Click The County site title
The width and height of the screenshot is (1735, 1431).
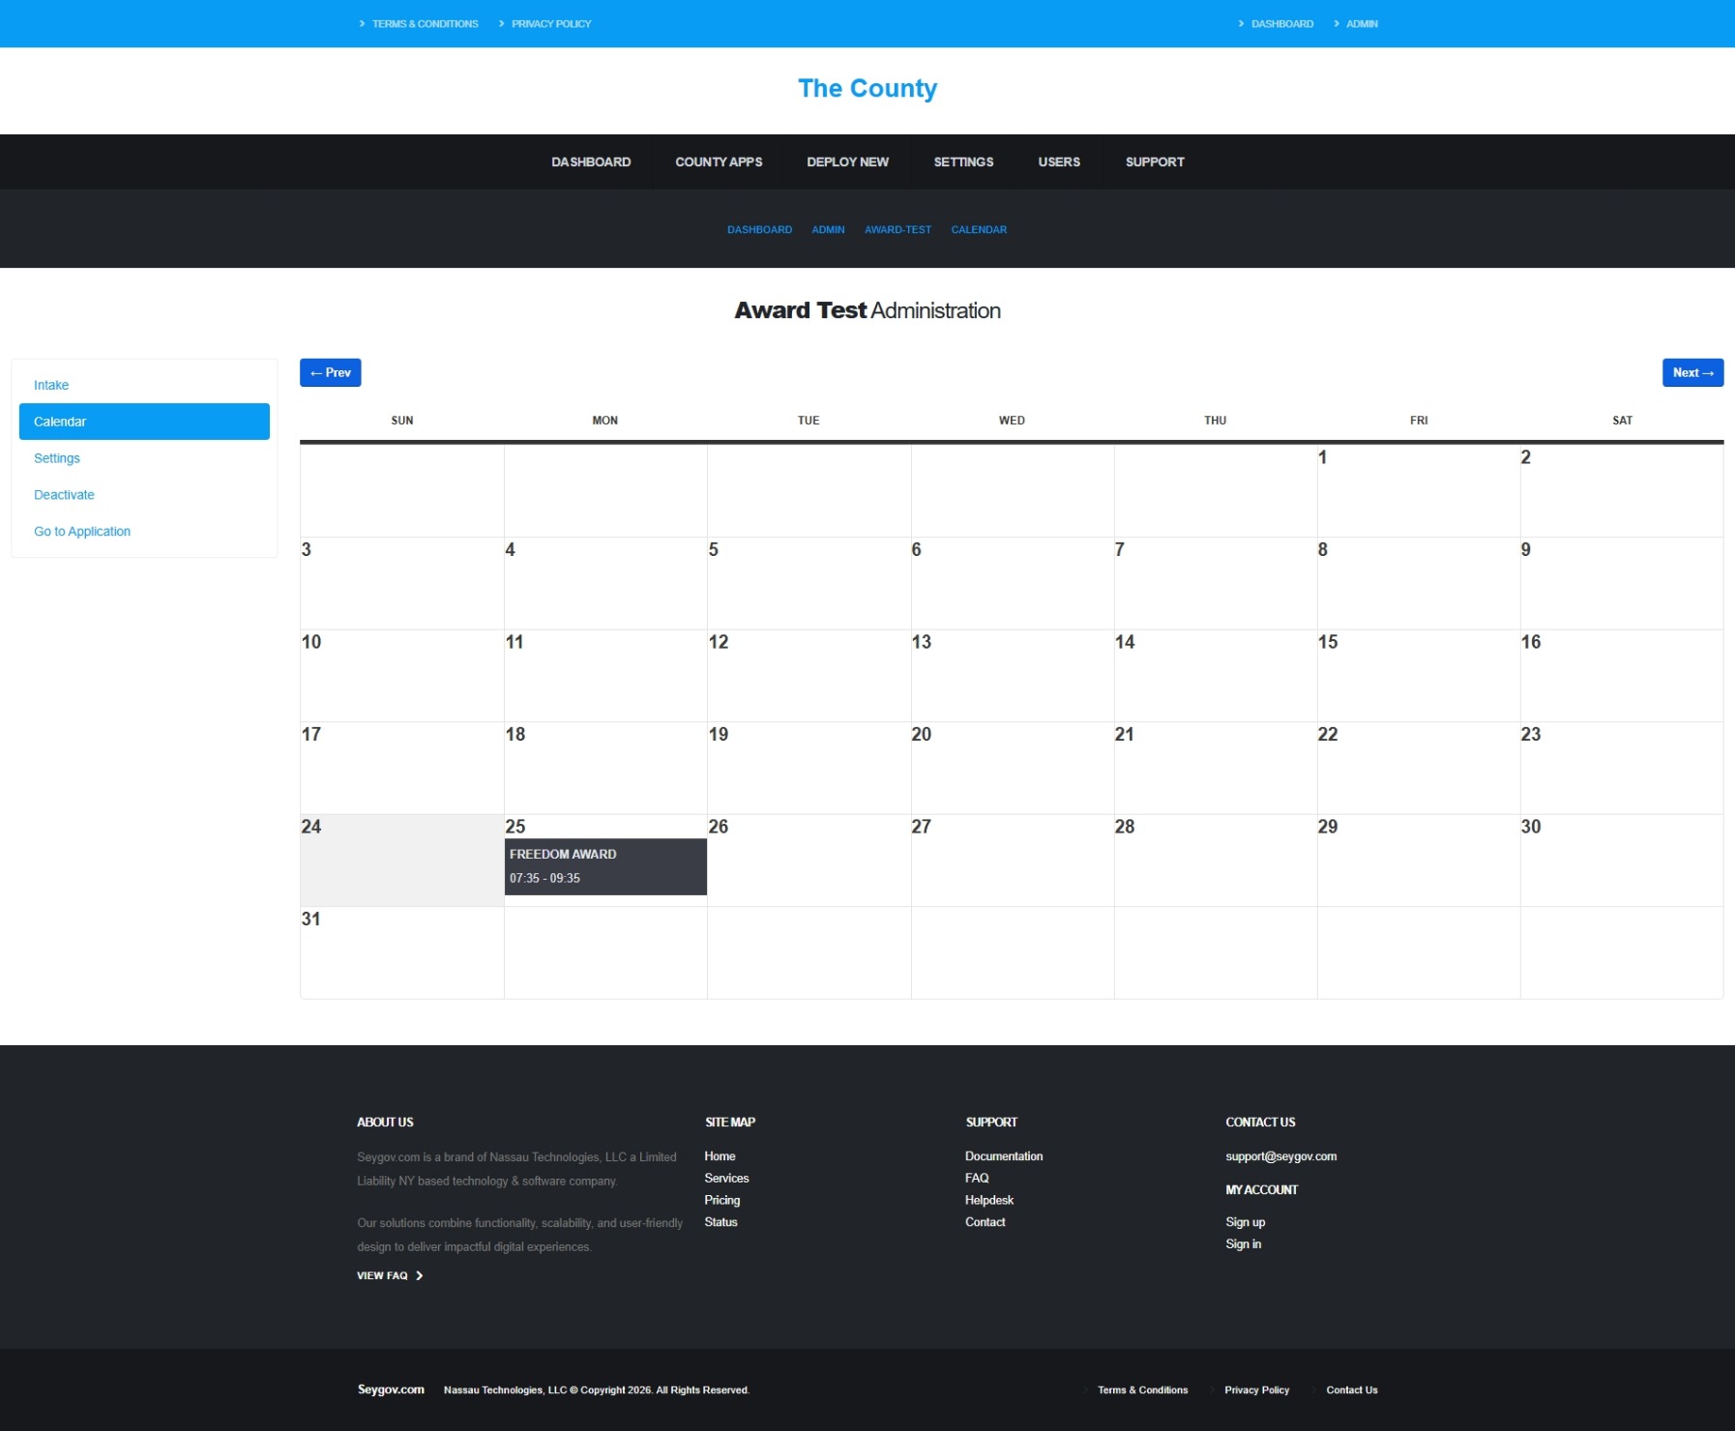[x=867, y=88]
